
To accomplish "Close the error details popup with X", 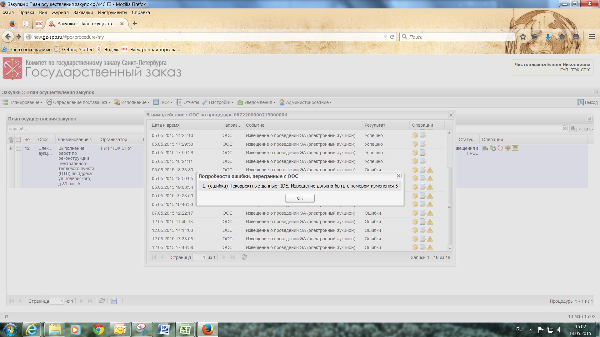I will pos(398,176).
